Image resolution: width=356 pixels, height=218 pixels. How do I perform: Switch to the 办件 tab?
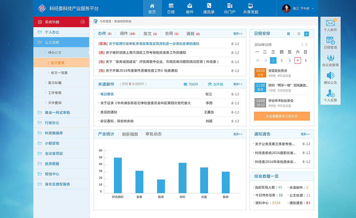click(x=105, y=34)
